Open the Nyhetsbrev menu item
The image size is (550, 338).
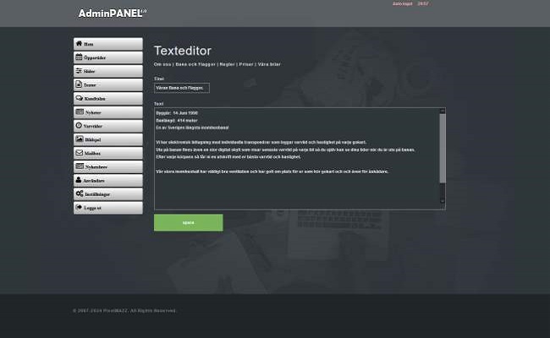pos(107,166)
